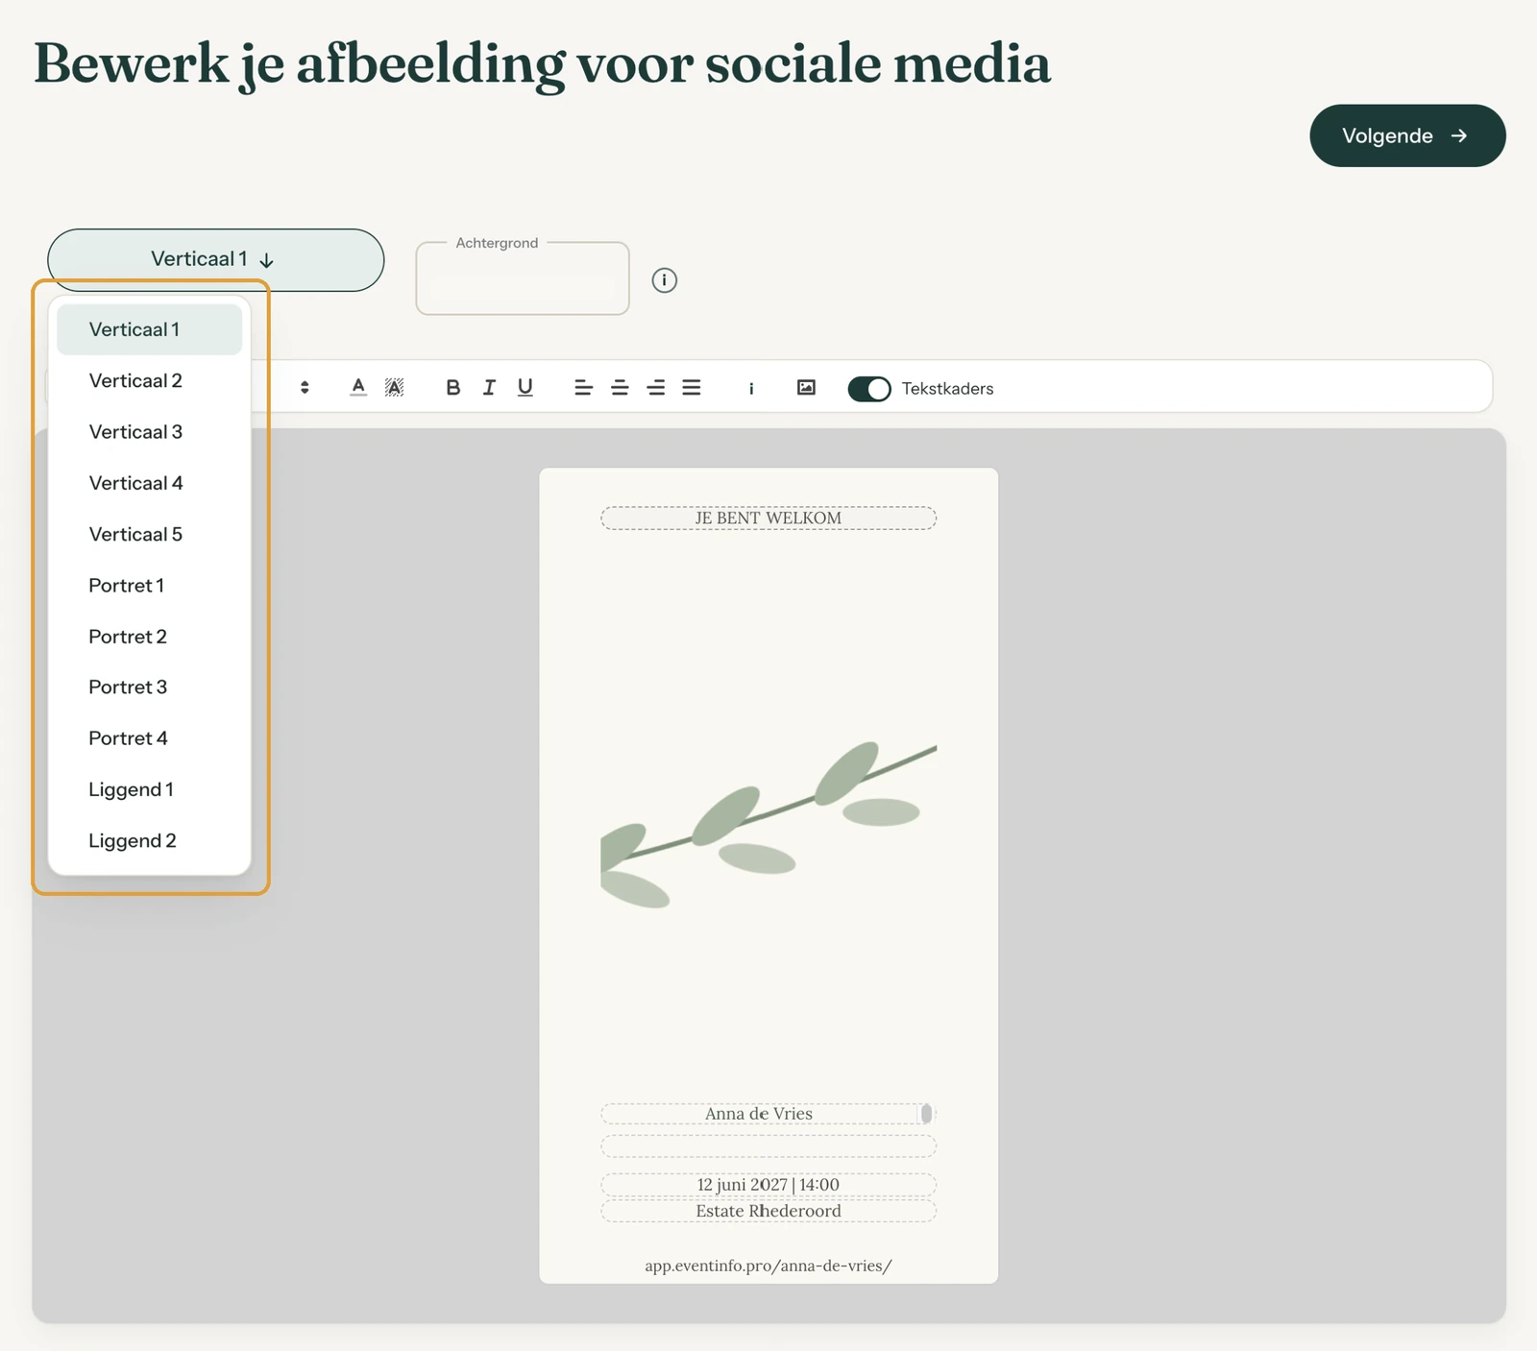Click the text highlight color icon

[x=394, y=387]
